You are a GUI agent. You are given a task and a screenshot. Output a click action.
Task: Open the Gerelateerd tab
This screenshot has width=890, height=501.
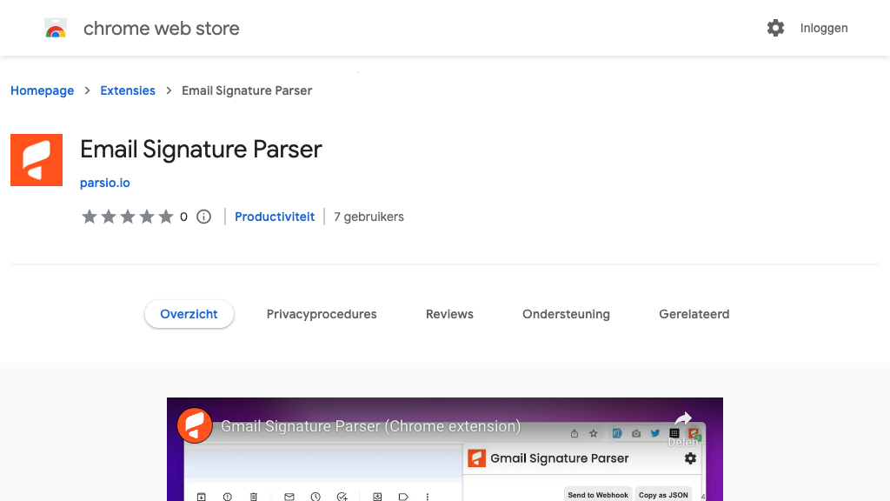[x=694, y=314]
